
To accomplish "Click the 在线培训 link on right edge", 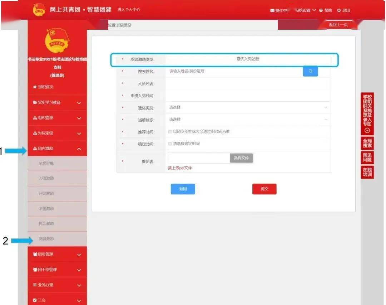I will tap(367, 171).
